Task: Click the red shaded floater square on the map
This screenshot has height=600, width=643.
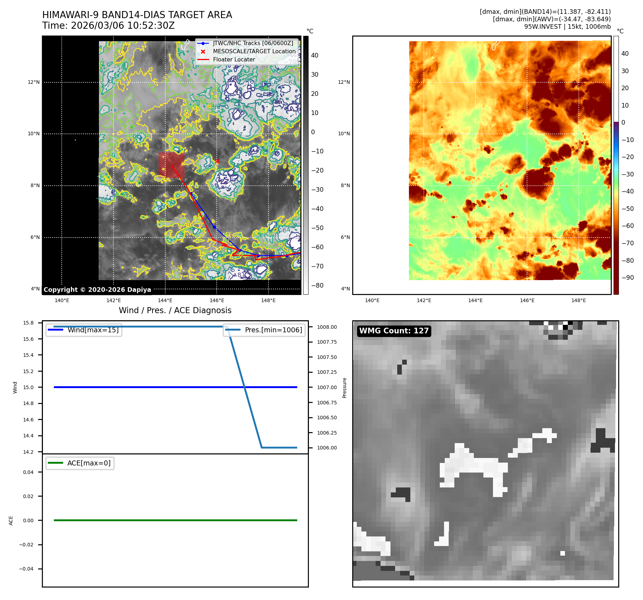Action: coord(171,165)
